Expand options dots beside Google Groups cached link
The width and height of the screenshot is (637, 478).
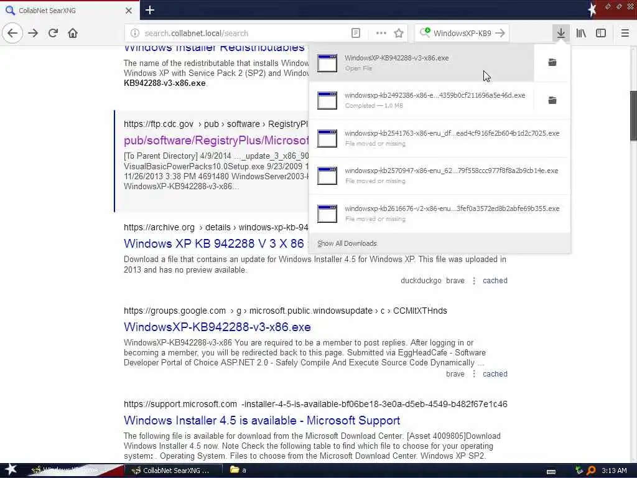(x=473, y=374)
